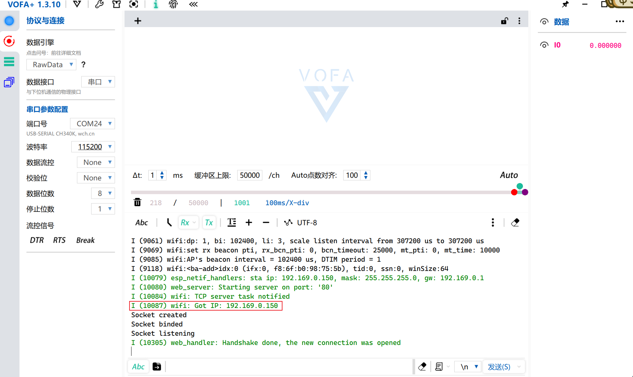Open the send history document icon
Viewport: 633px width, 377px height.
click(439, 366)
